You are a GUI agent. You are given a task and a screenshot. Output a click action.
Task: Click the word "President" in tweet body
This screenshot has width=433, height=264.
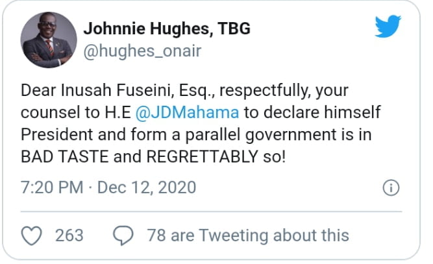[x=57, y=135]
